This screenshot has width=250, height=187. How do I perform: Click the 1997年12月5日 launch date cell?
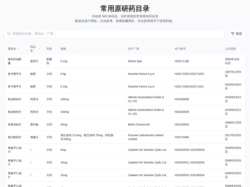tap(233, 74)
